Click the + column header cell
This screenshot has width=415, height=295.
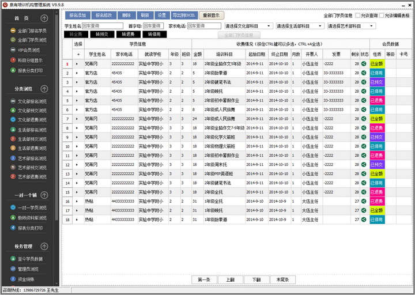pyautogui.click(x=78, y=54)
